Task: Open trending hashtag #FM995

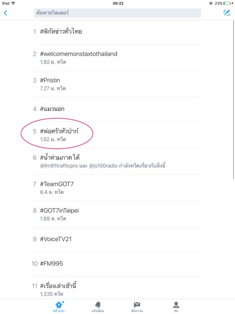Action: coord(117,264)
